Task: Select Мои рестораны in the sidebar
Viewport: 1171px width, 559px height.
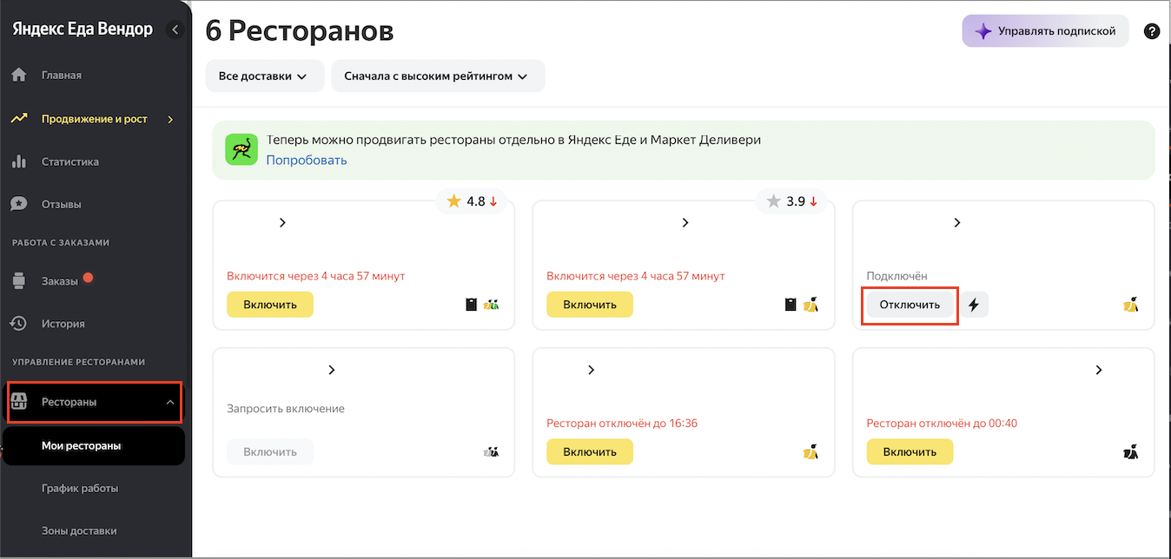Action: coord(94,445)
